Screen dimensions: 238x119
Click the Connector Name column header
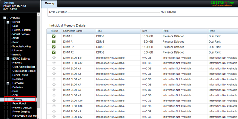73,31
